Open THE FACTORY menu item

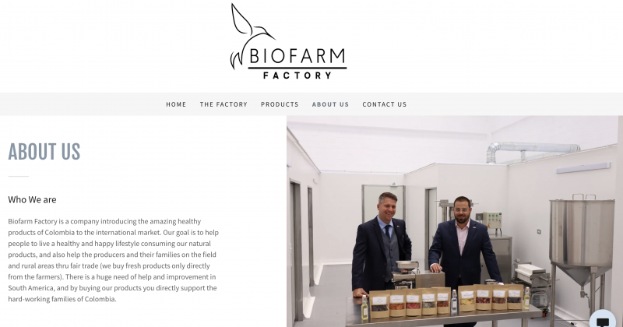[x=224, y=104]
